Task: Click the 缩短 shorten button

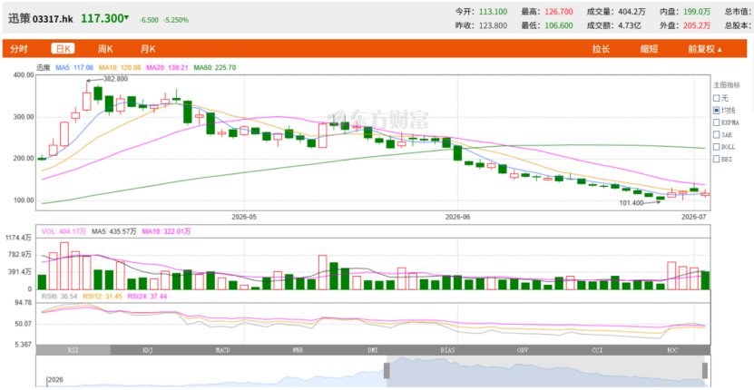Action: (x=649, y=49)
